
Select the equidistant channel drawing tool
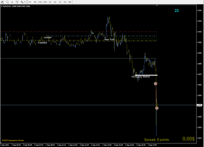click(2, 2)
